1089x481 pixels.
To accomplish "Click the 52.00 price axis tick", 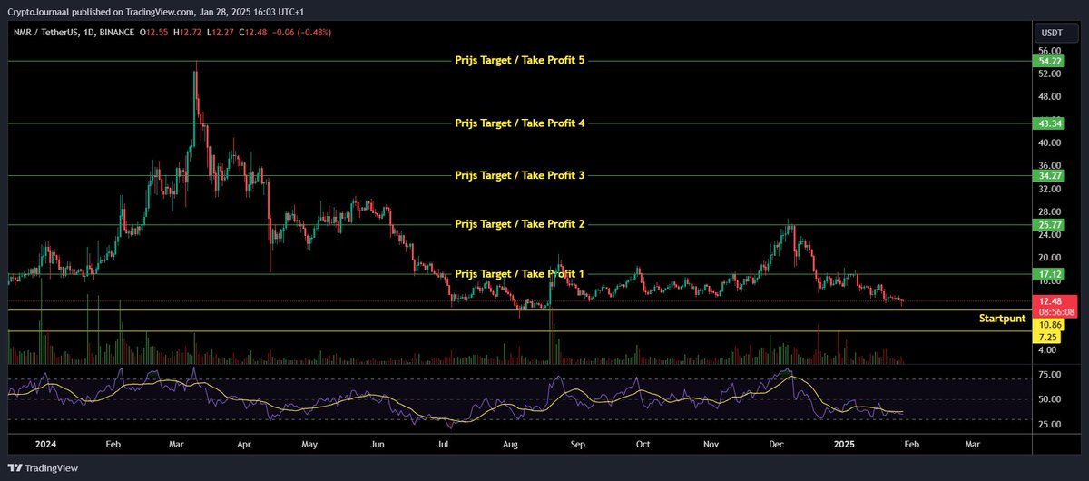I will (x=1051, y=74).
